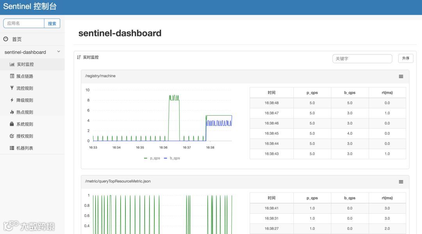Toggle p_qps series in chart legend

[x=152, y=158]
